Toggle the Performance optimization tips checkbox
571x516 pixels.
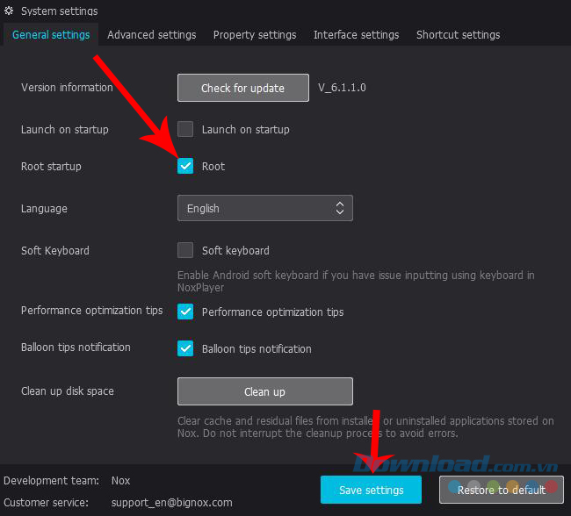pos(185,312)
